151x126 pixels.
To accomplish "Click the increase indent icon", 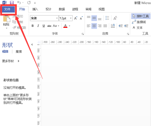I will [126, 26].
